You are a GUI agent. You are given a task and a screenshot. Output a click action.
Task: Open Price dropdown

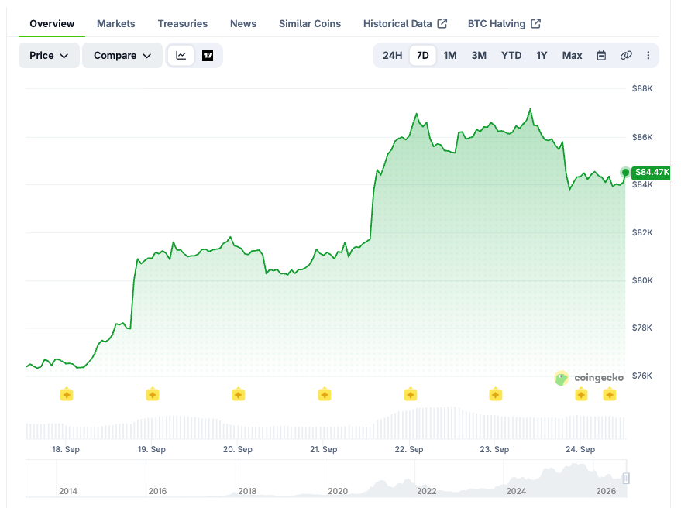[49, 56]
